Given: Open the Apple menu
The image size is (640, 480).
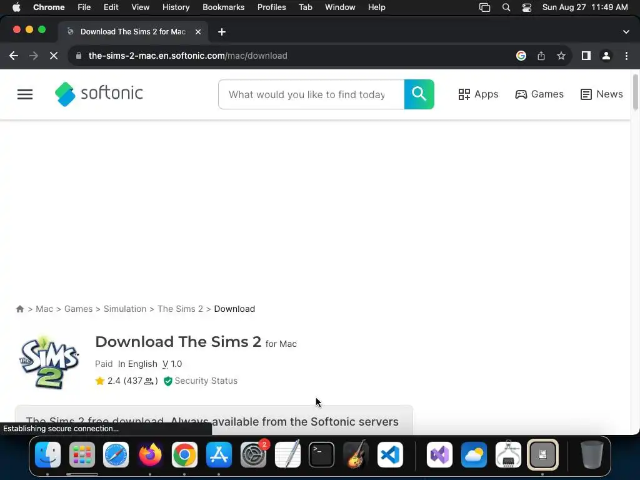Looking at the screenshot, I should (x=16, y=7).
